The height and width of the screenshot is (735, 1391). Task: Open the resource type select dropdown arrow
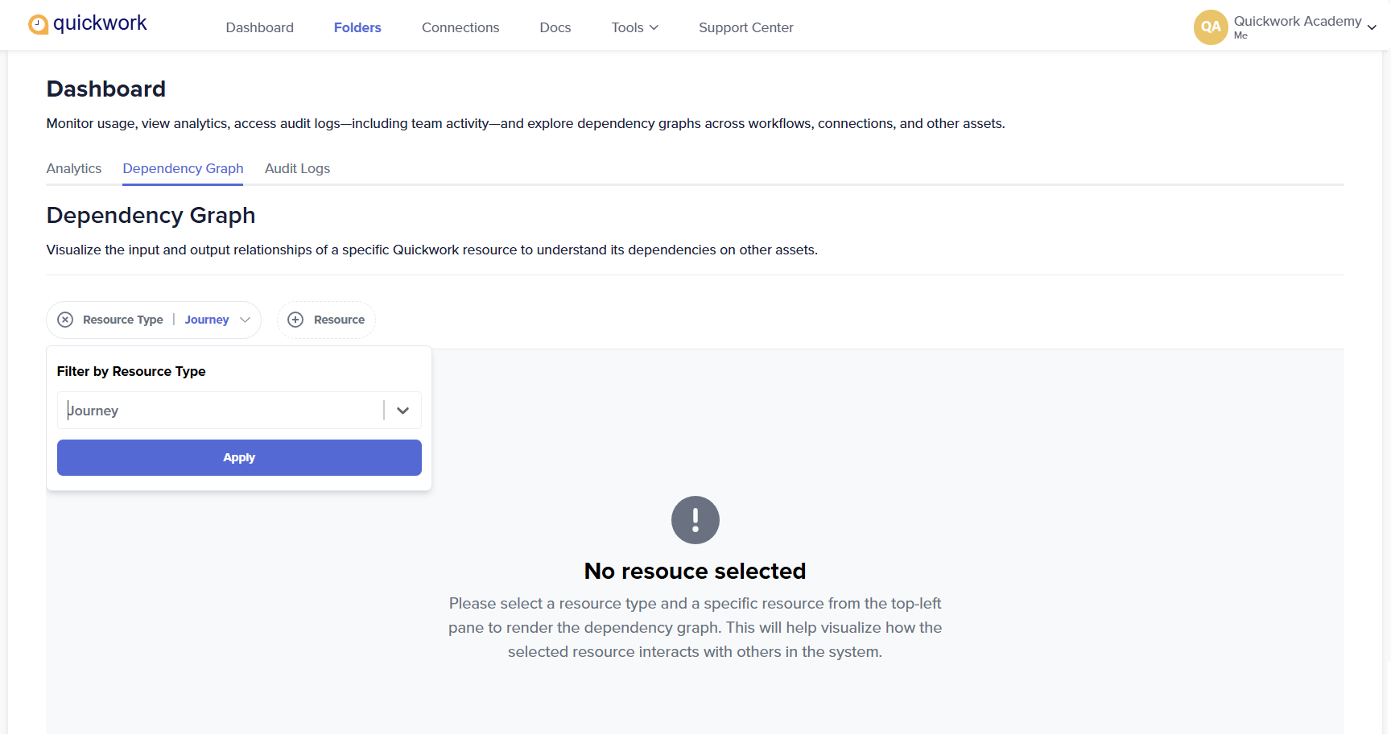click(402, 411)
